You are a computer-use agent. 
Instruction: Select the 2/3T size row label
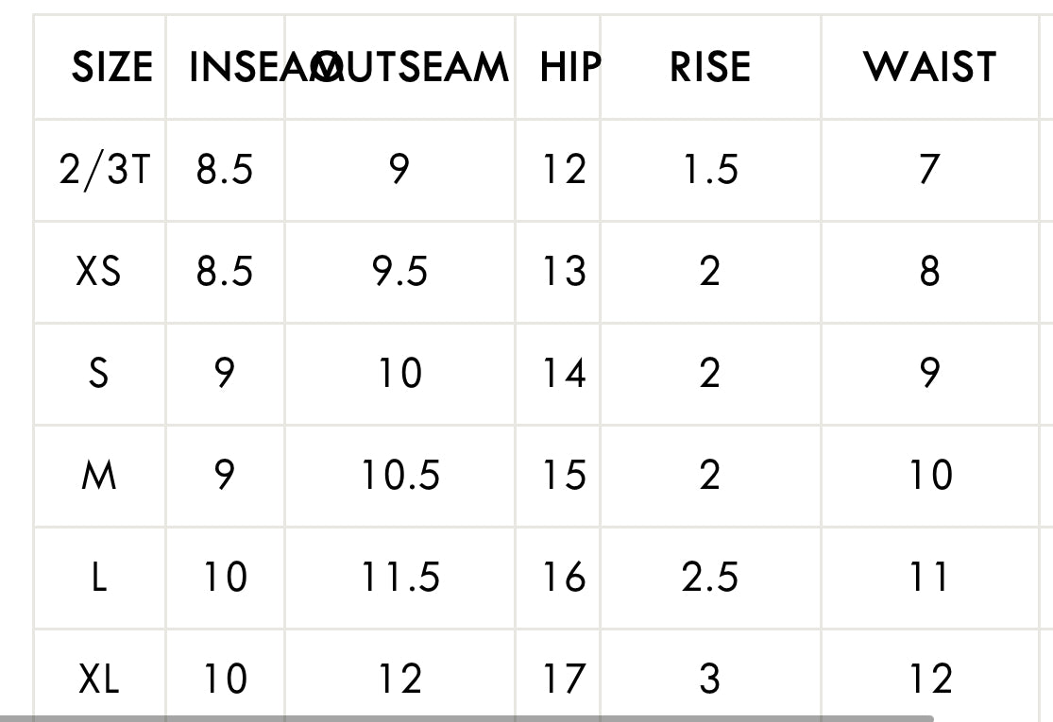coord(104,171)
